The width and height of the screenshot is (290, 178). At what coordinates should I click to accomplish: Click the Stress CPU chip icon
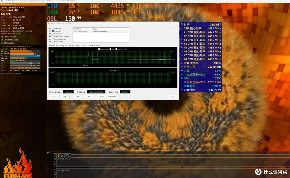pos(50,29)
